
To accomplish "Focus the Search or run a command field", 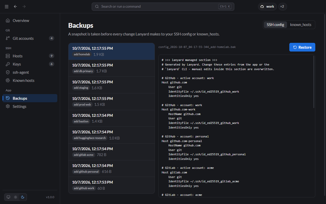I will [163, 7].
